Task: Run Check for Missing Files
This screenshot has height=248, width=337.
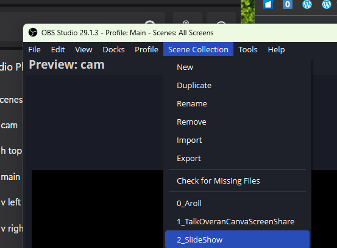Action: pyautogui.click(x=237, y=181)
